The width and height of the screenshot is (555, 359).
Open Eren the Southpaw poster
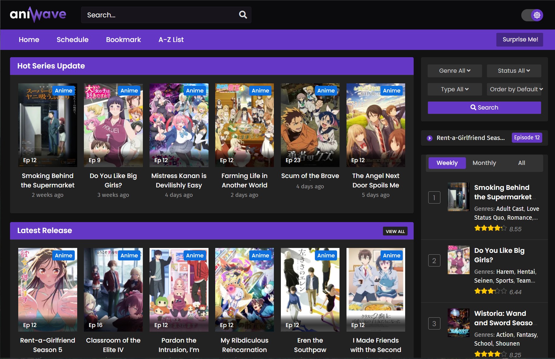[x=310, y=290]
